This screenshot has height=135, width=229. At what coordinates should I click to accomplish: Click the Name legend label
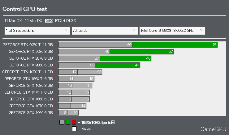86,129
